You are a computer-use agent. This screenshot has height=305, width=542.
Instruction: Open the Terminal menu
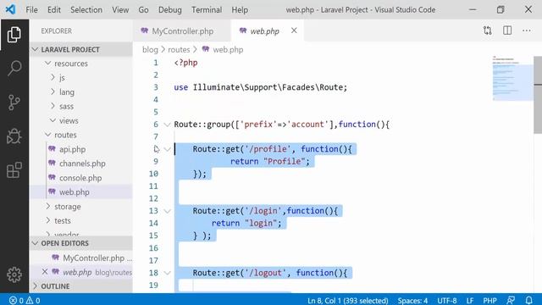(207, 9)
